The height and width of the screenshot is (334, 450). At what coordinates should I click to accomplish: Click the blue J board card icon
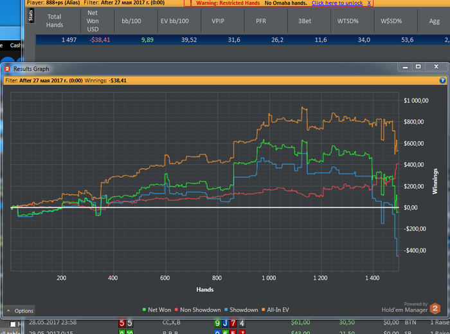(225, 323)
